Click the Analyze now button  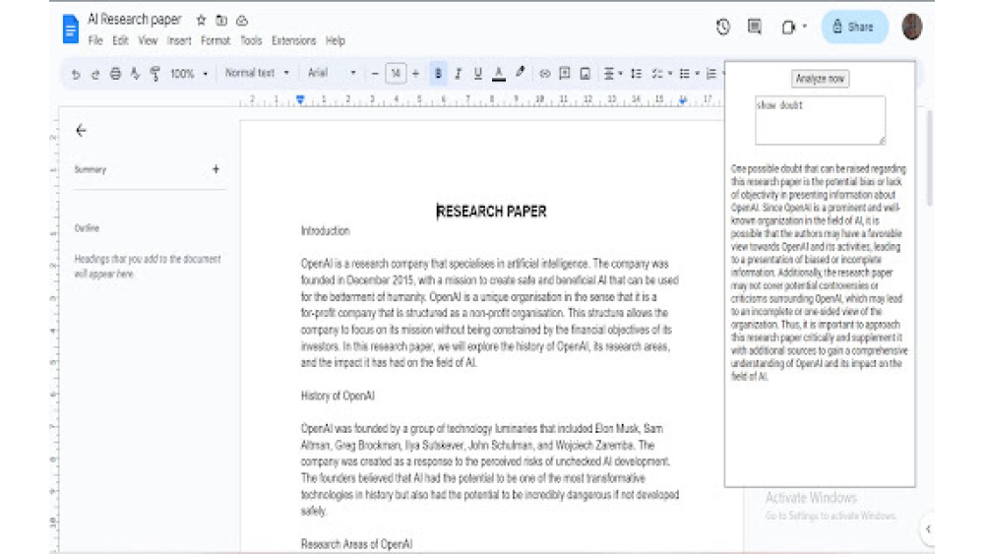pyautogui.click(x=820, y=79)
